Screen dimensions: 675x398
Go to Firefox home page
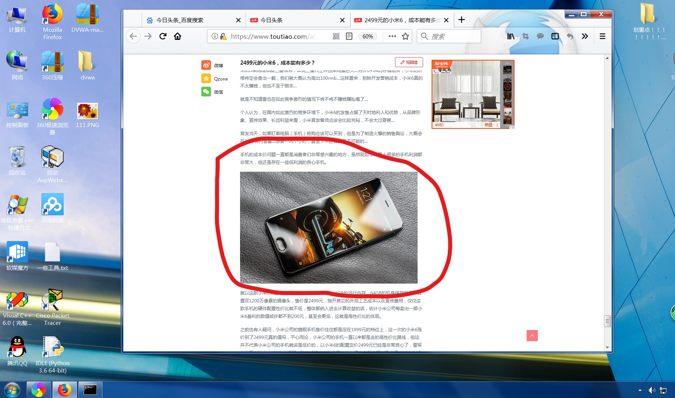point(178,36)
